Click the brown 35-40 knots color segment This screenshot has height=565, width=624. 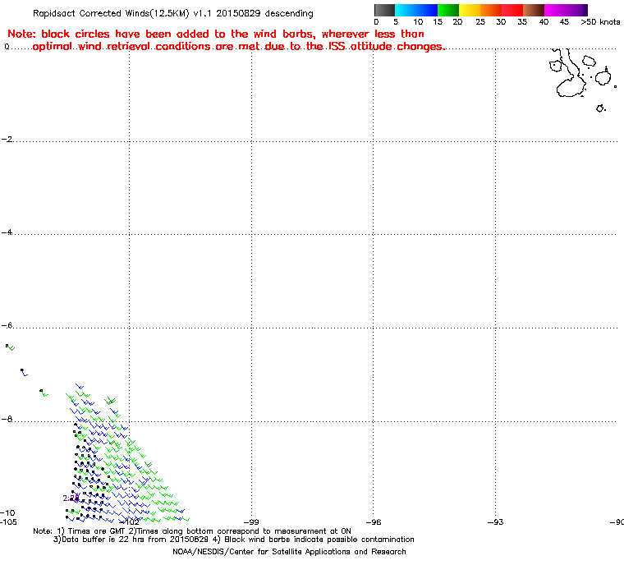coord(534,10)
